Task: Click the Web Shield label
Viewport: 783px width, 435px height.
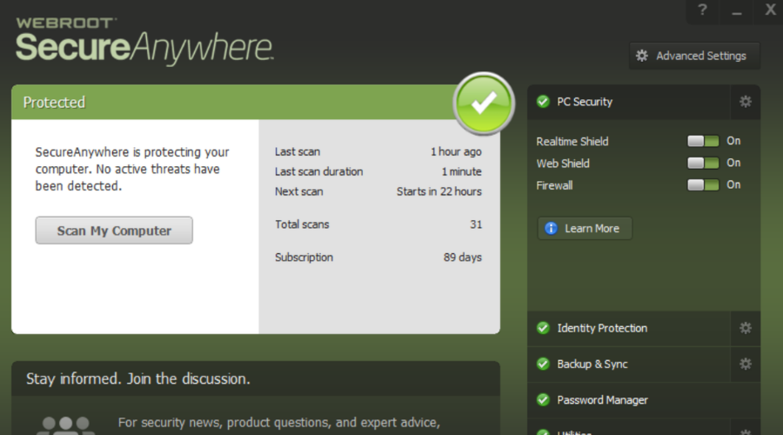Action: pyautogui.click(x=563, y=164)
